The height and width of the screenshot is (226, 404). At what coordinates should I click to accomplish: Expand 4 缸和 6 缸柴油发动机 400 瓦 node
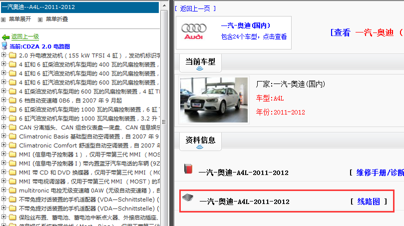3,63
